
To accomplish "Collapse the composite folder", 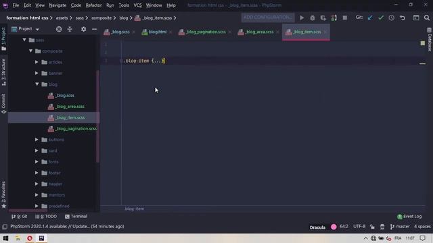I will [x=30, y=51].
